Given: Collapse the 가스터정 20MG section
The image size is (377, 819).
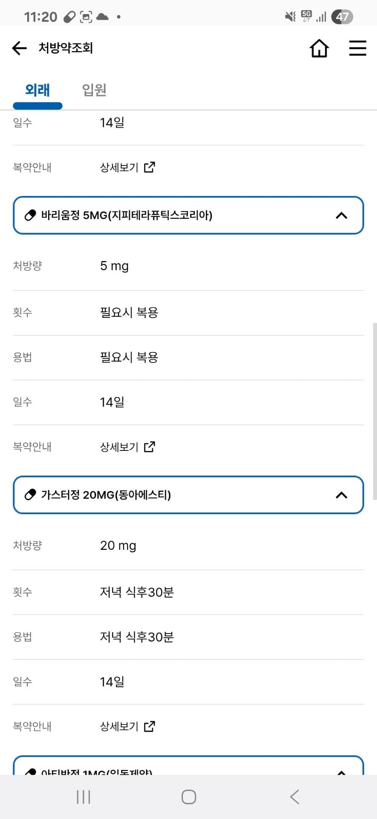Looking at the screenshot, I should pos(341,495).
